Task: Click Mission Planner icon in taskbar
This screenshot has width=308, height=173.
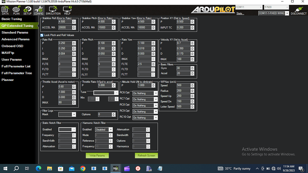Action: click(x=115, y=168)
